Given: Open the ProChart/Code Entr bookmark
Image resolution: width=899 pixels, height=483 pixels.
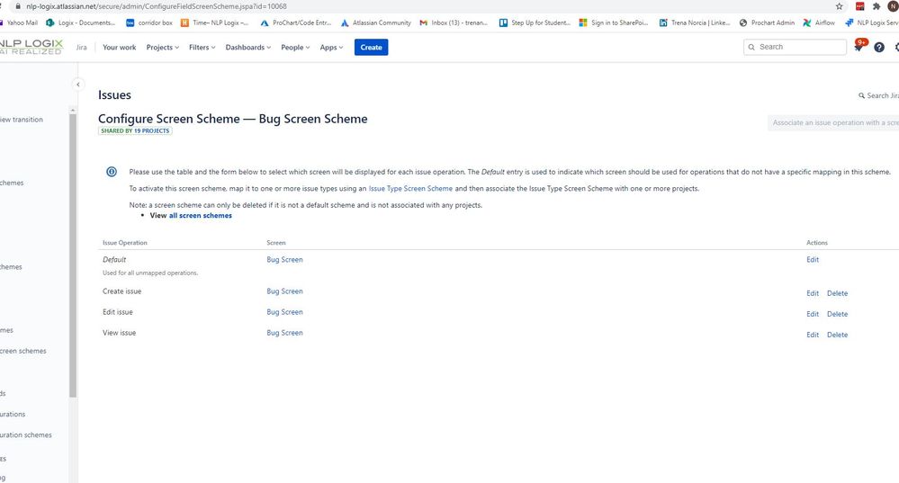Looking at the screenshot, I should [296, 22].
